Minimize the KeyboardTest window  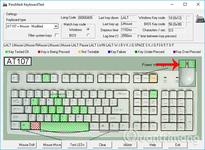172,4
